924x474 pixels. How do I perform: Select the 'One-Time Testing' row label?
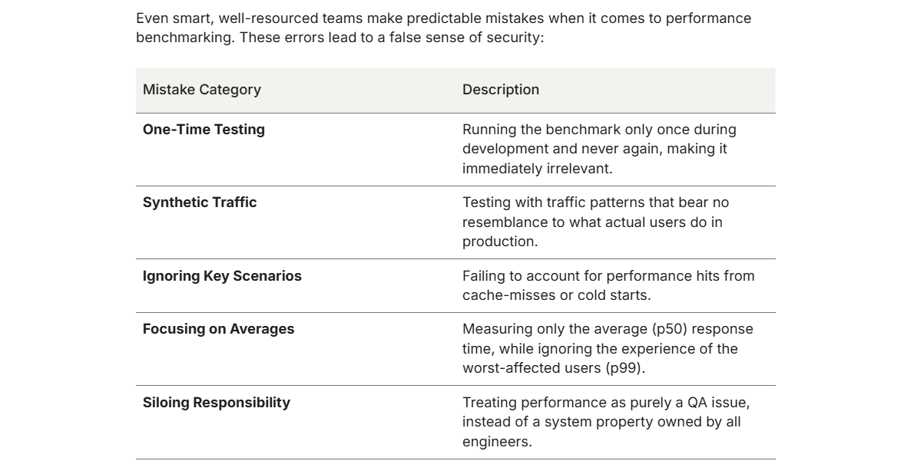coord(204,130)
